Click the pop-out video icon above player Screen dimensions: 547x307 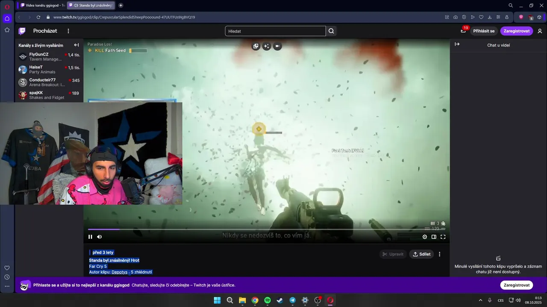pyautogui.click(x=256, y=46)
